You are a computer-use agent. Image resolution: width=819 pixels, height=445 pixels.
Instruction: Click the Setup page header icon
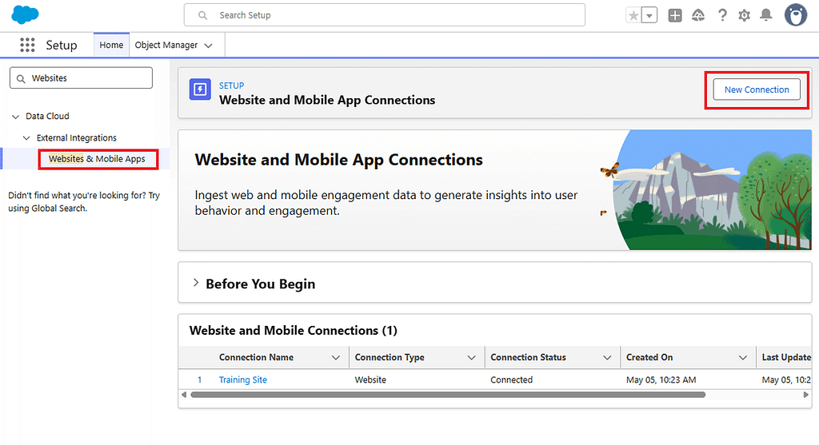coord(200,89)
